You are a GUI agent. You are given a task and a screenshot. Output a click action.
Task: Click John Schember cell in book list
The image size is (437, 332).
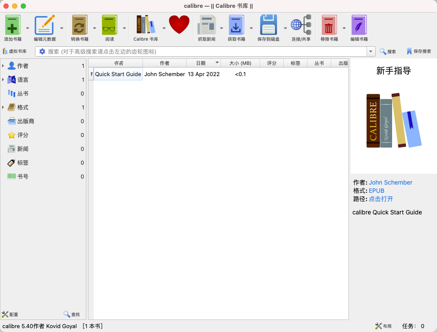[x=165, y=74]
